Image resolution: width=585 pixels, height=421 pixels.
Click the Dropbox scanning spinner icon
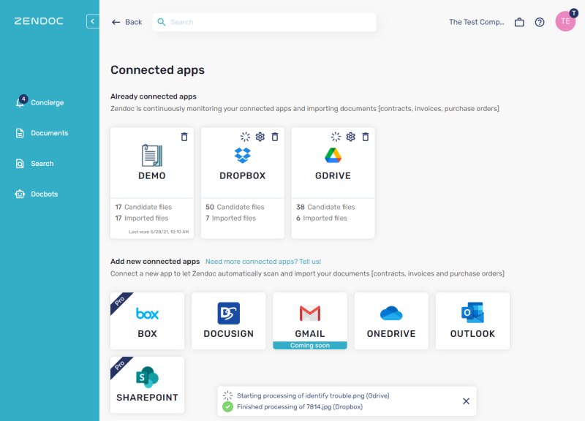pos(245,137)
